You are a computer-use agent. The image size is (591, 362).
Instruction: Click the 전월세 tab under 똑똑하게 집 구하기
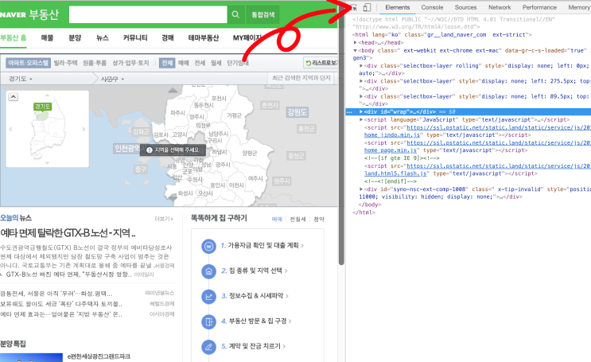click(297, 219)
